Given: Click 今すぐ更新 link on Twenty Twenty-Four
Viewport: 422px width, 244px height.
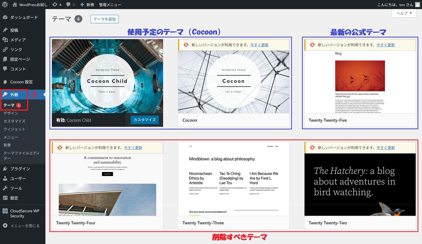Looking at the screenshot, I should [133, 148].
